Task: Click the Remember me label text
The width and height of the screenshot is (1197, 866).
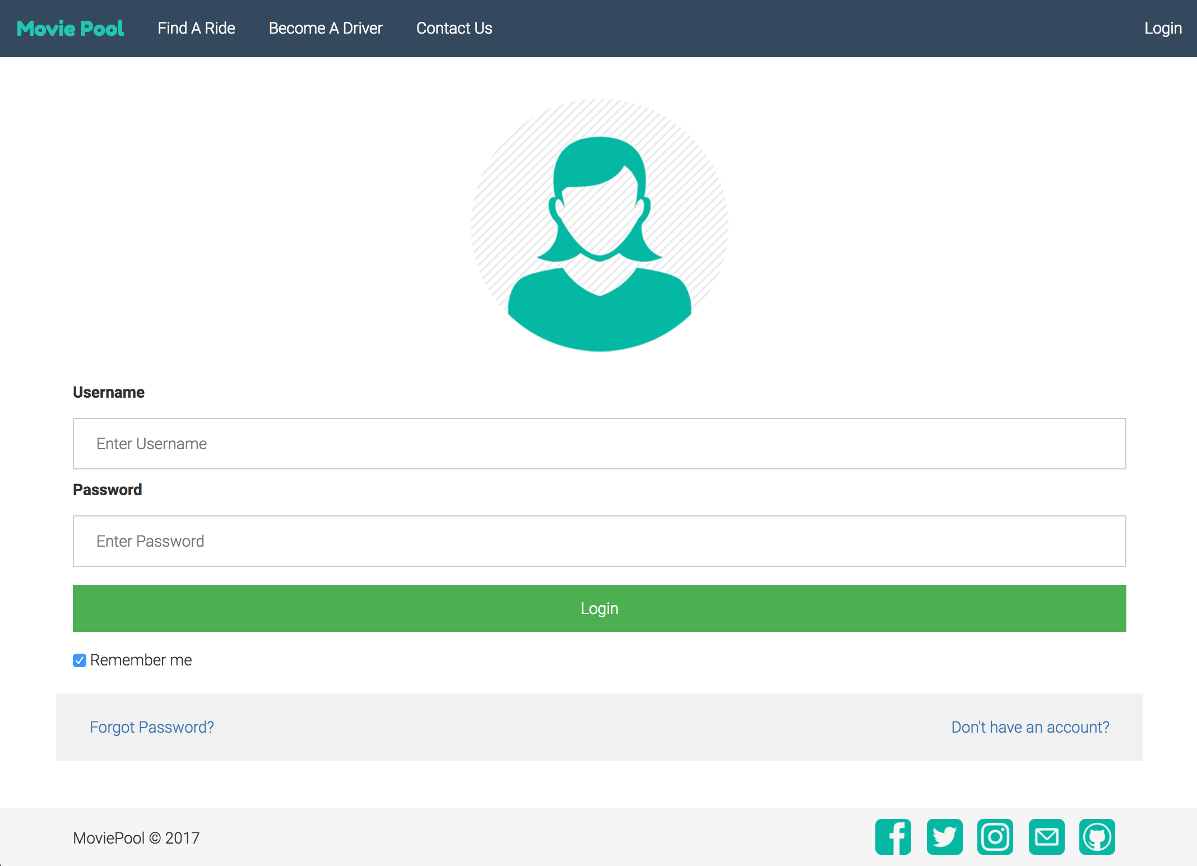Action: click(141, 660)
